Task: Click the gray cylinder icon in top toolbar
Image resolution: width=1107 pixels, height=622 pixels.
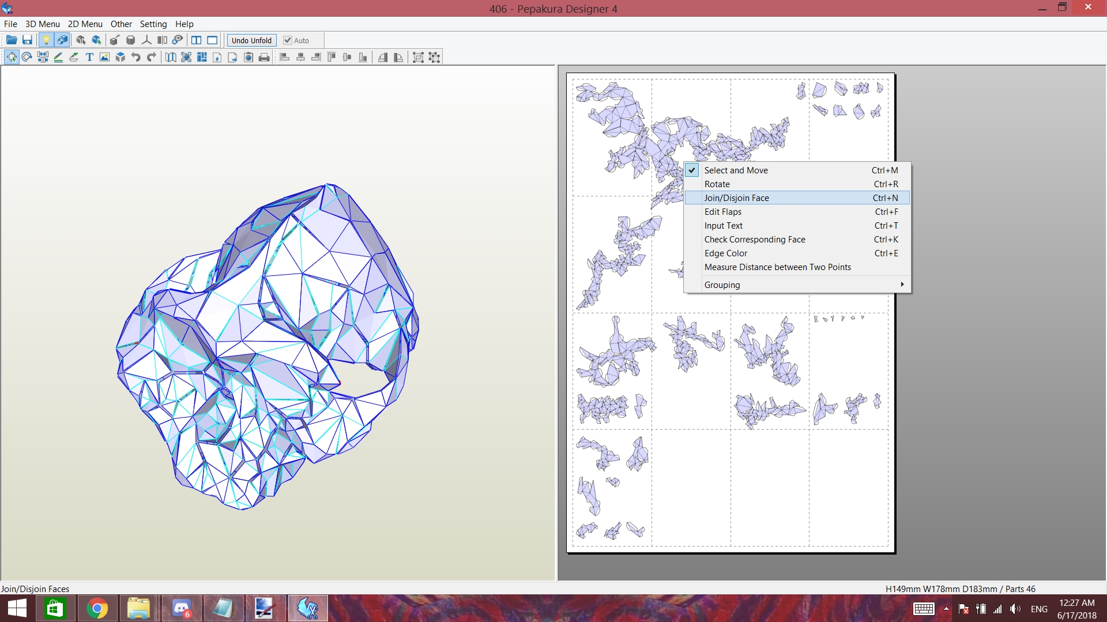Action: point(131,40)
